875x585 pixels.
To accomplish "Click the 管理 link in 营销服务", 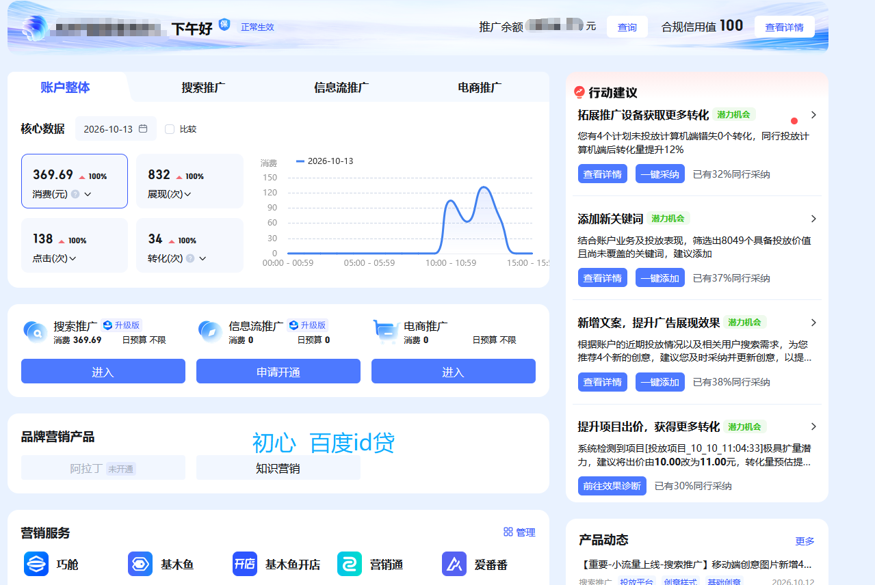I will coord(525,532).
